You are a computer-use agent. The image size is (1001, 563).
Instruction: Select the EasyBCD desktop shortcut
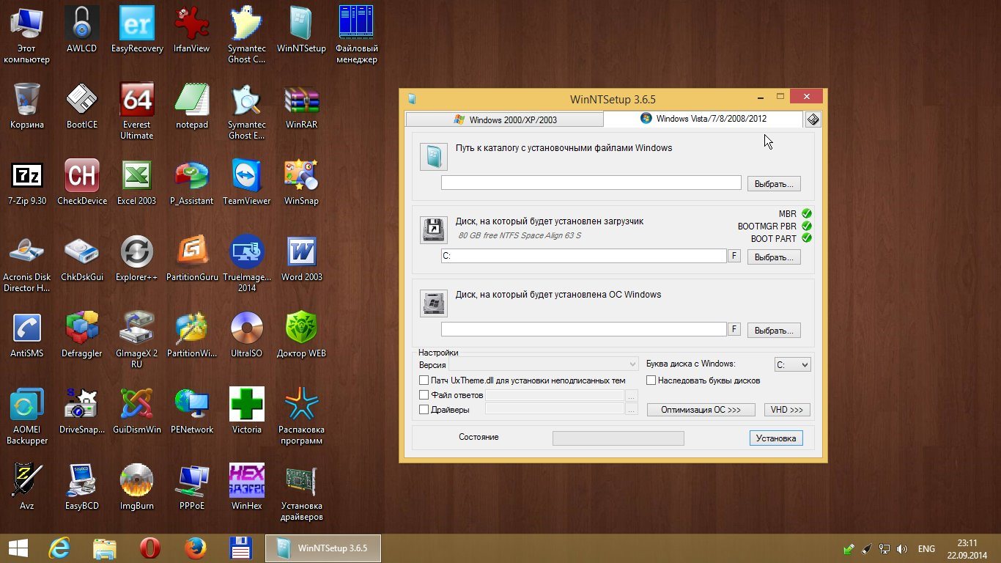coord(82,487)
